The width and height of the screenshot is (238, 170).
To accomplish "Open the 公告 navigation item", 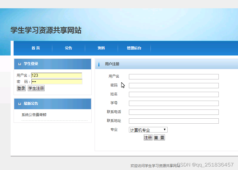I will (69, 48).
